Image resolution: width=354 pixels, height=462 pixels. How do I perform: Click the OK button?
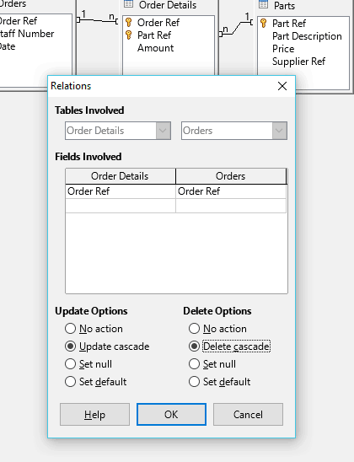[171, 414]
